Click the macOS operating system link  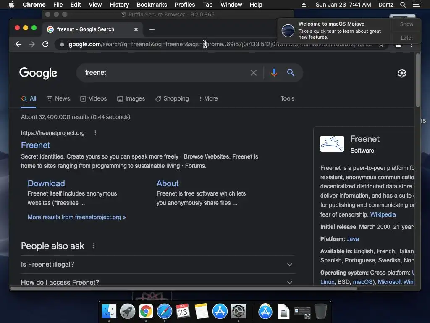pos(363,282)
